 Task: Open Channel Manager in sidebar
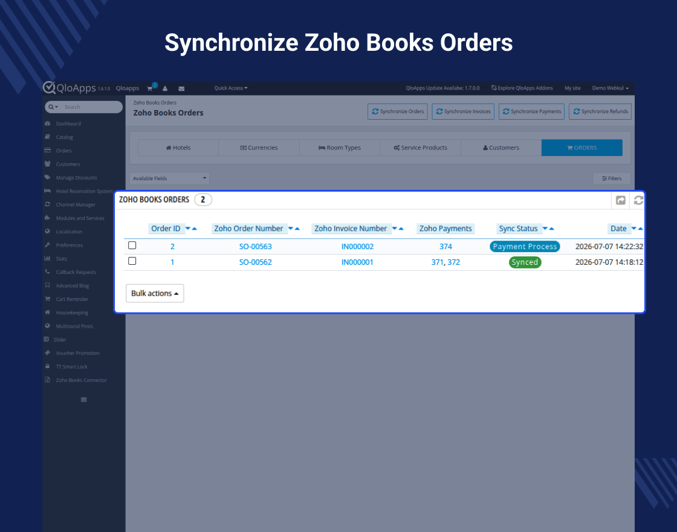pyautogui.click(x=76, y=205)
